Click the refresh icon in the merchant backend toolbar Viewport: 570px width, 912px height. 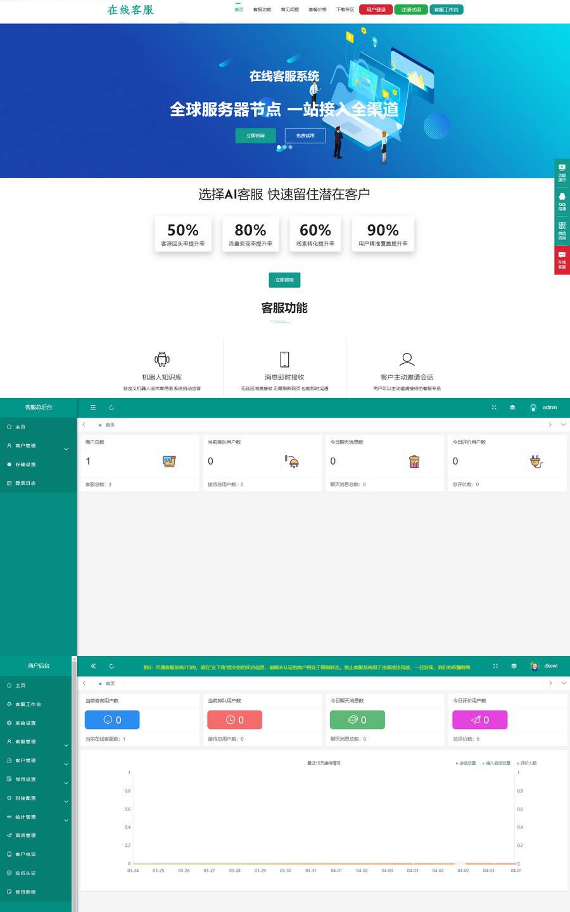click(112, 666)
